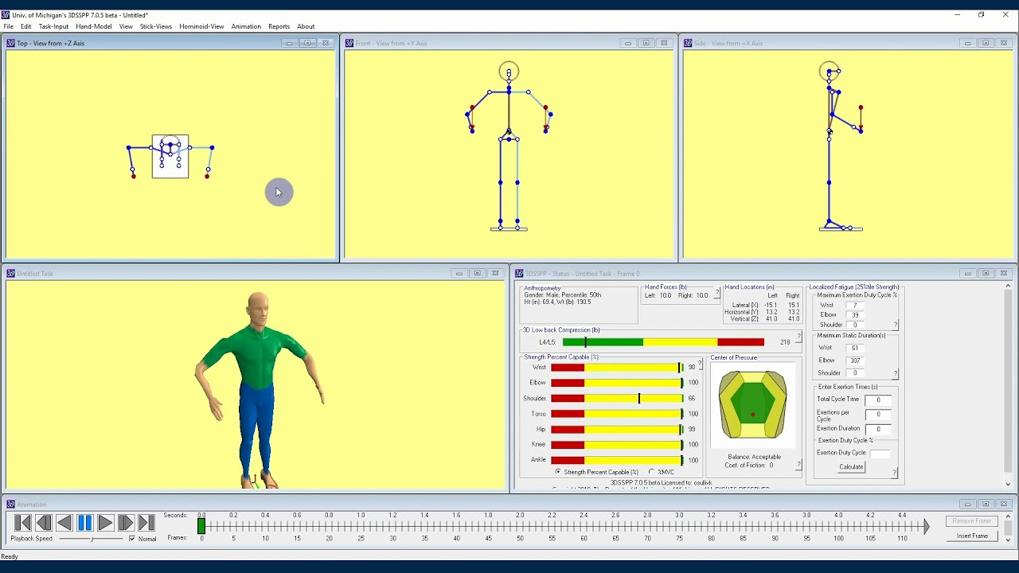The width and height of the screenshot is (1019, 573).
Task: Click the Exertion Duty Cycle field
Action: pyautogui.click(x=880, y=454)
